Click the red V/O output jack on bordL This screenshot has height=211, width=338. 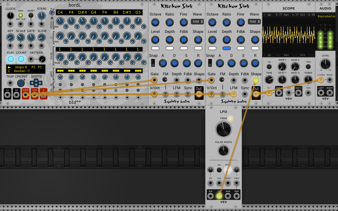pos(34,95)
